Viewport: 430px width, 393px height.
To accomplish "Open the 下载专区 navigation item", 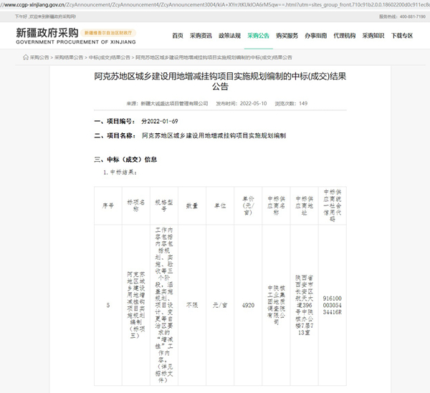I will point(402,36).
